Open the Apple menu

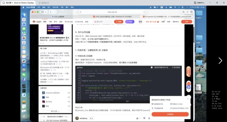(x=23, y=7)
